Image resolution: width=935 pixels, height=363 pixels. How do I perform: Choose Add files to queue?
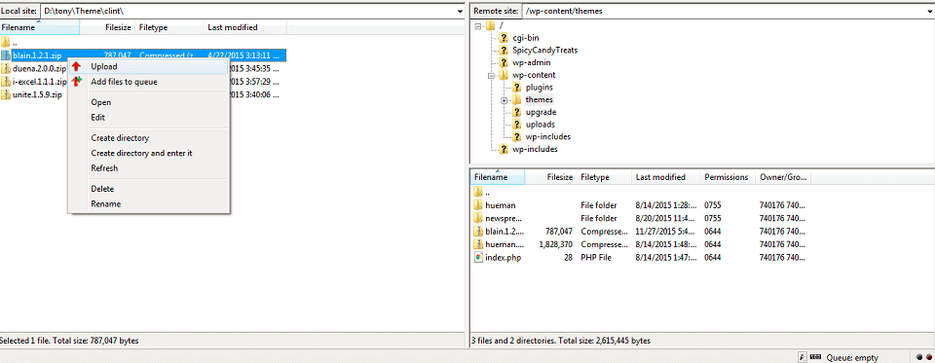tap(149, 82)
